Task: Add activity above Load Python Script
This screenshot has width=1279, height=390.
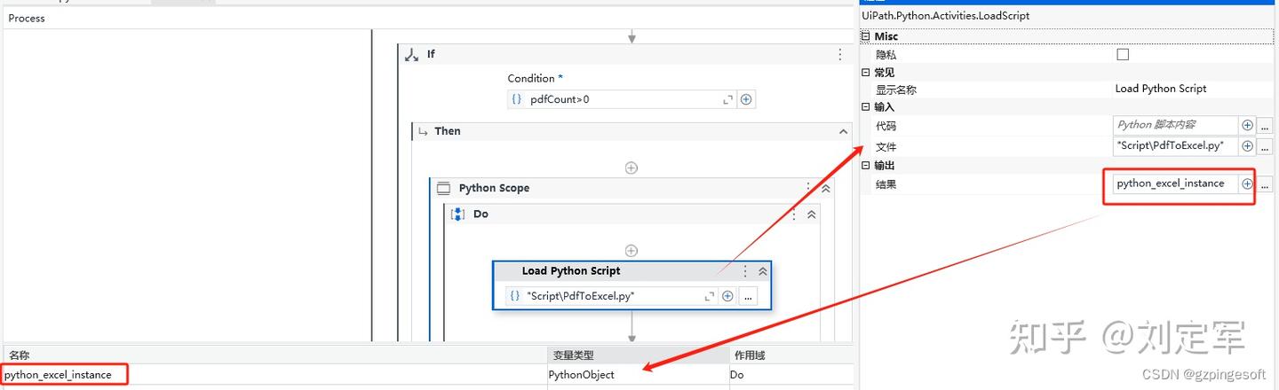Action: pos(632,251)
